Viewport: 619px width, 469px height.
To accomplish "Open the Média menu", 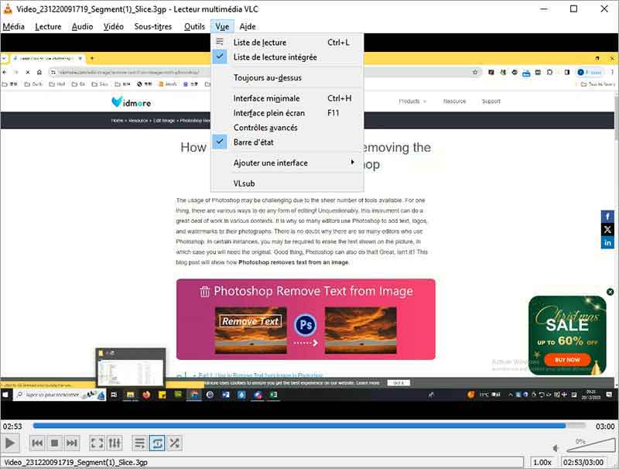I will point(14,26).
